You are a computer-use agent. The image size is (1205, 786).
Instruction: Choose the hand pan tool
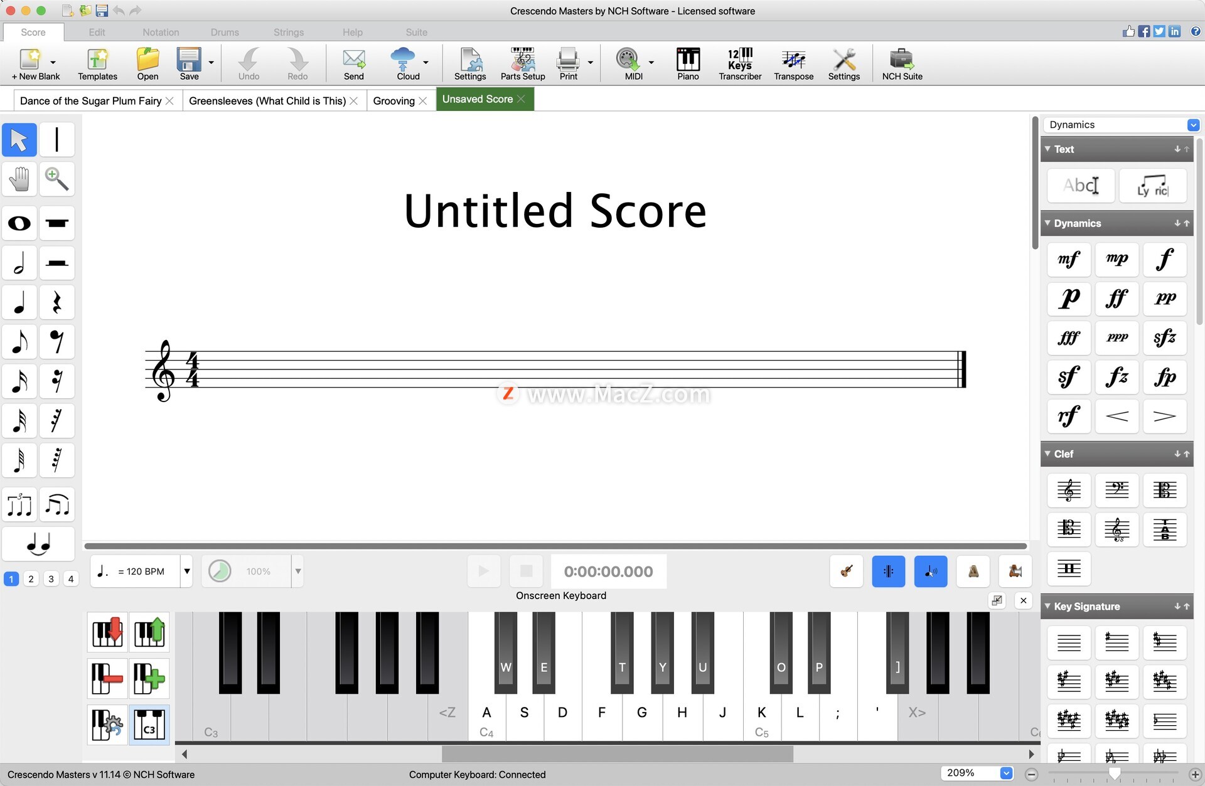tap(19, 179)
